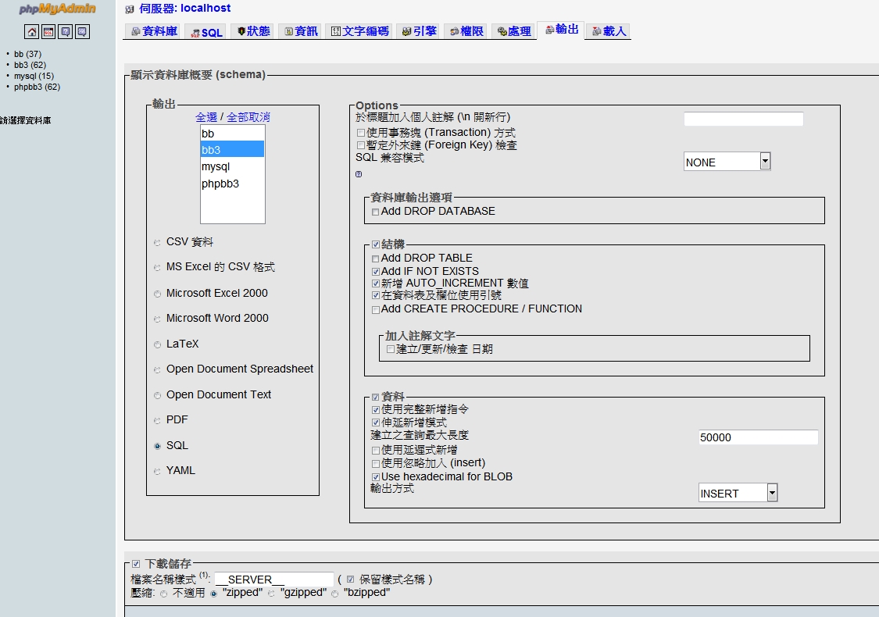879x617 pixels.
Task: Check Add CREATE PROCEDURE / FUNCTION
Action: 376,310
